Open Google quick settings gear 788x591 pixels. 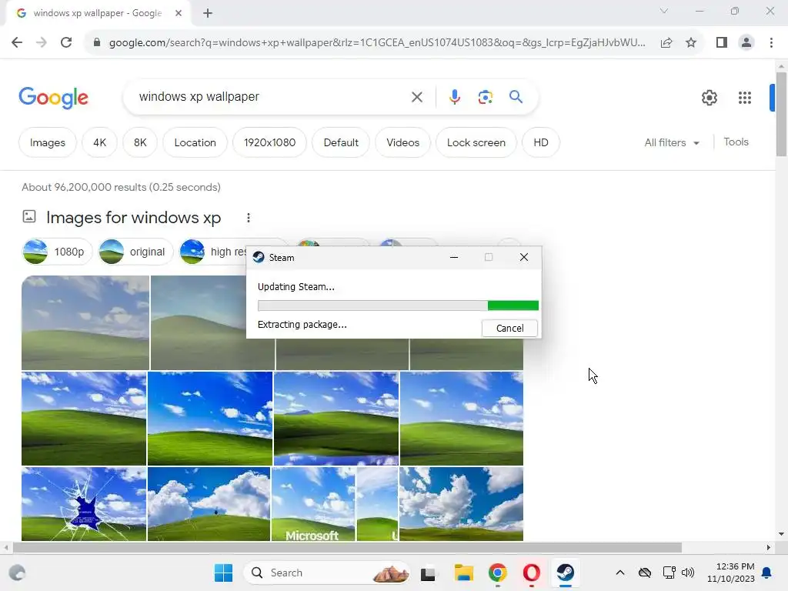click(709, 98)
